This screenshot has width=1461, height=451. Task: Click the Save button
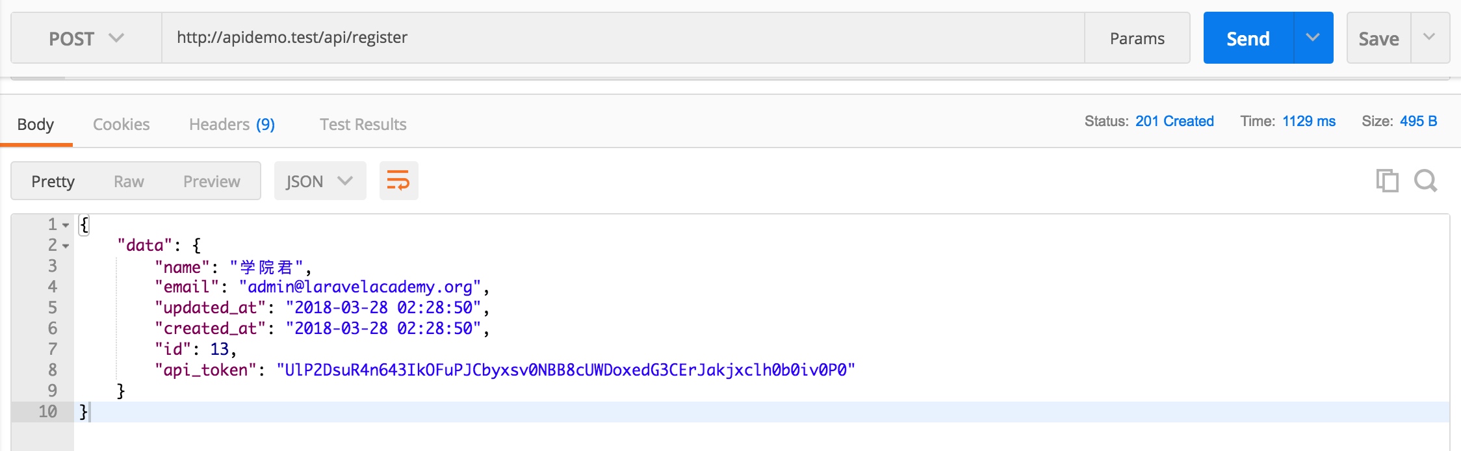tap(1378, 38)
